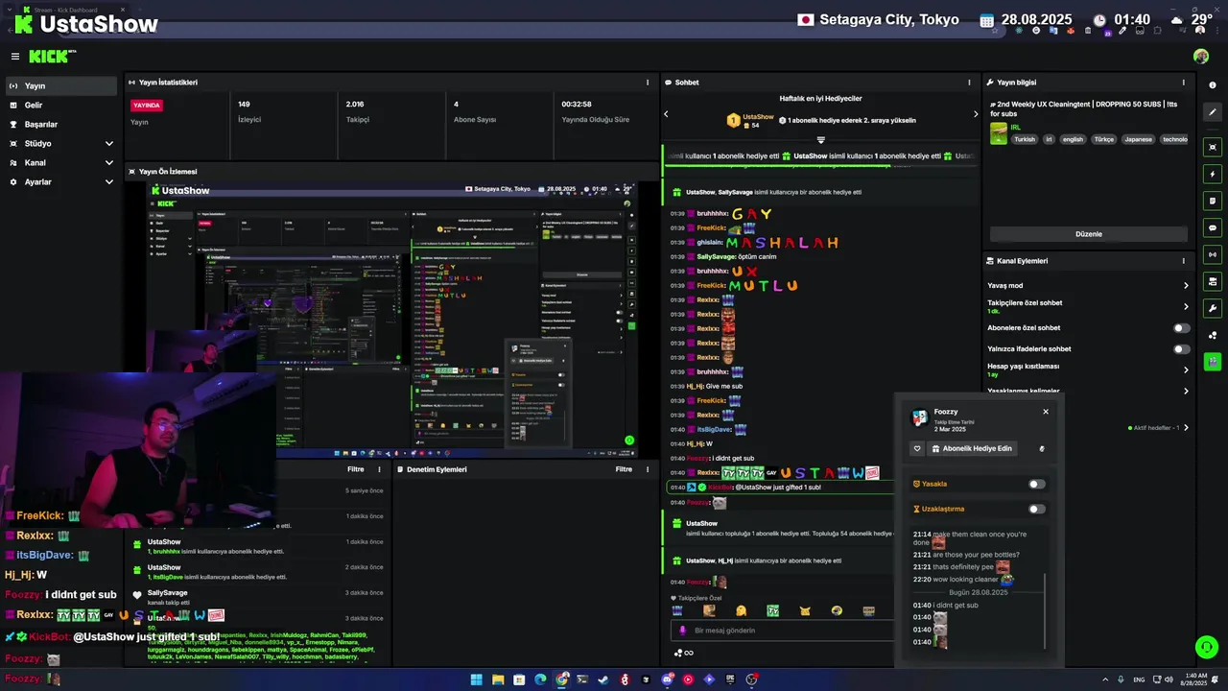This screenshot has width=1228, height=691.
Task: Click the green floating button at bottom right
Action: click(1207, 648)
